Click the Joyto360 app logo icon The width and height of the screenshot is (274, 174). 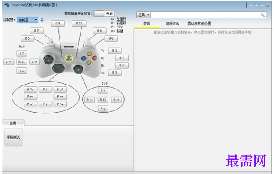coord(7,5)
